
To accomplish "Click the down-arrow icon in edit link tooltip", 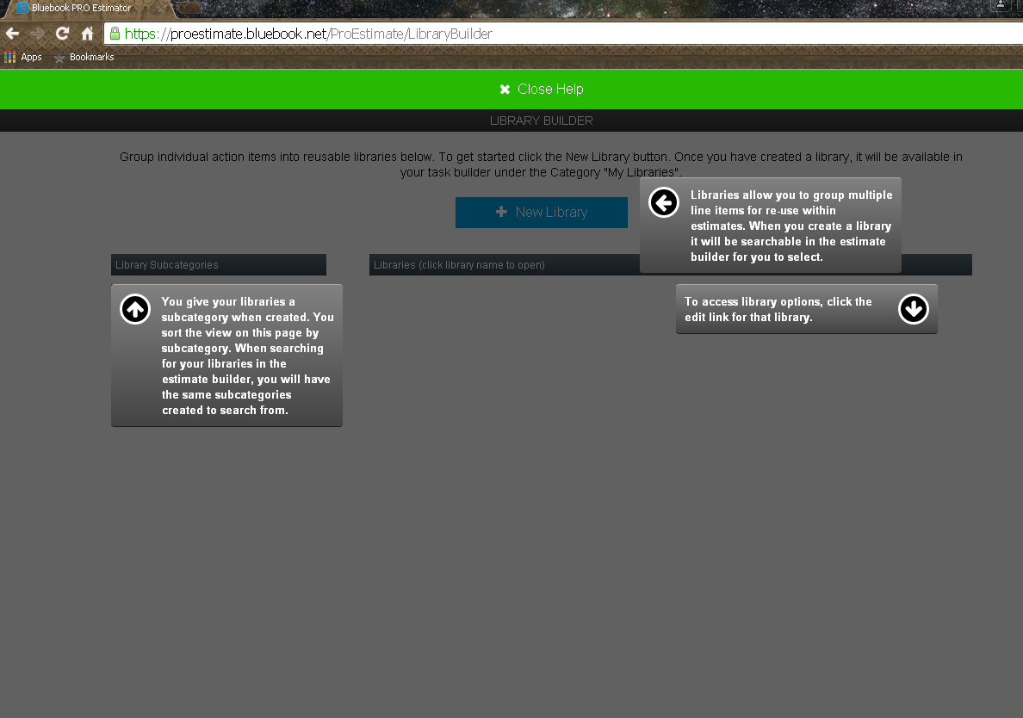I will tap(914, 309).
